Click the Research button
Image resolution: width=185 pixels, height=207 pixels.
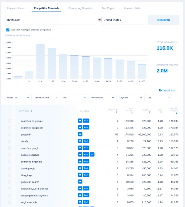pos(164,20)
